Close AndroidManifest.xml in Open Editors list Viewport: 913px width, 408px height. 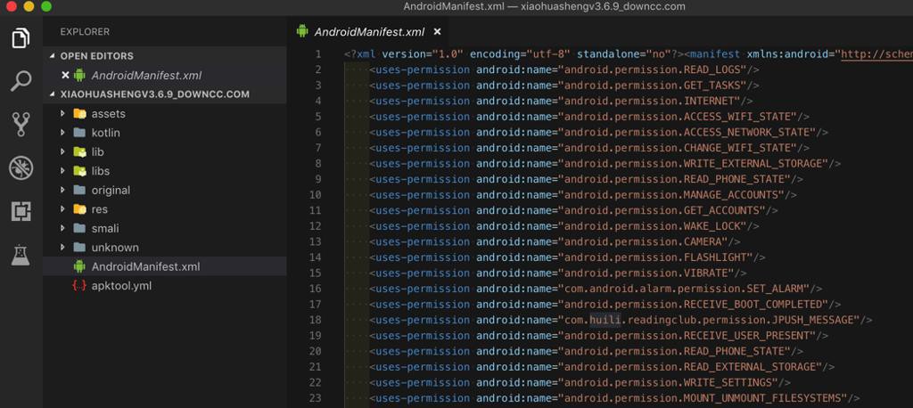point(64,75)
